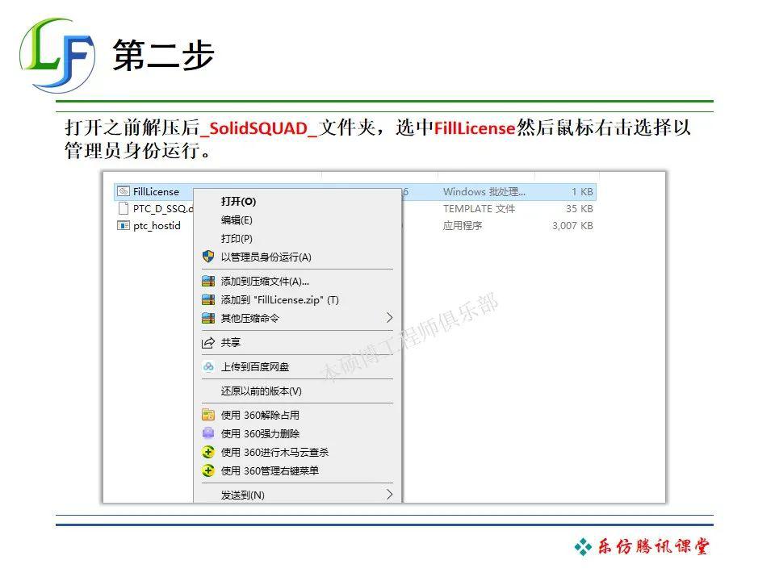The height and width of the screenshot is (581, 775).
Task: Expand the 其他压缩命令 submenu arrow
Action: point(389,318)
